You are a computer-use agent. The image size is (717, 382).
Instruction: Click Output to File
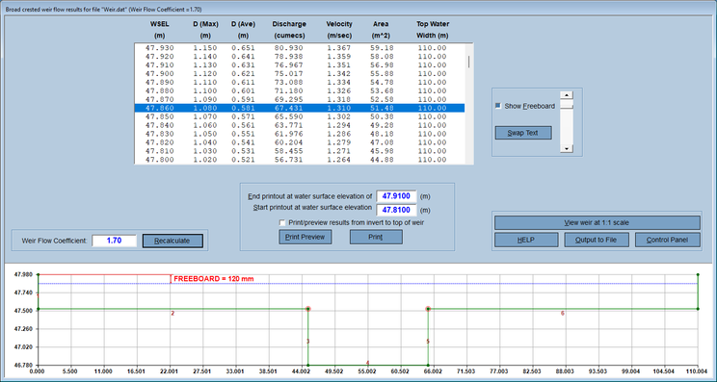tap(597, 240)
